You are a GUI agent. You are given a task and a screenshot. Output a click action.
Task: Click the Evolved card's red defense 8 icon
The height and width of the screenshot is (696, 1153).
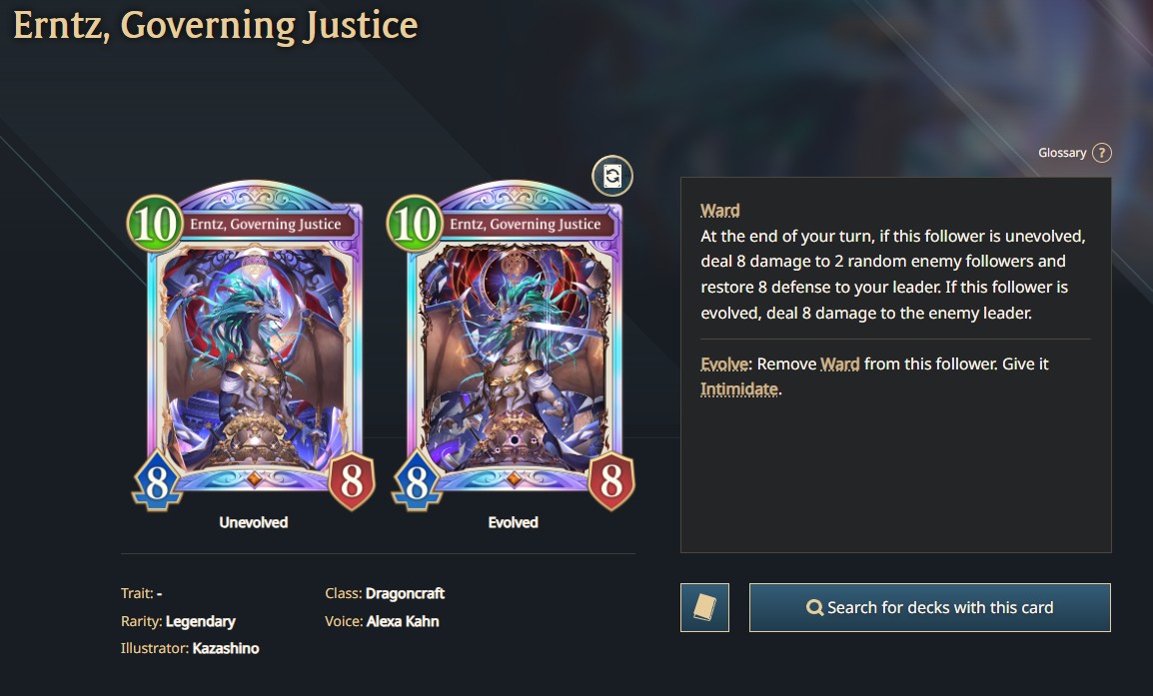point(611,481)
